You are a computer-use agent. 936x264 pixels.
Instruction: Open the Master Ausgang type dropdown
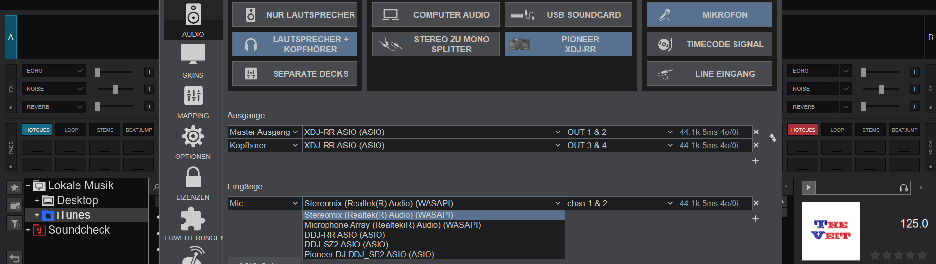pos(264,132)
